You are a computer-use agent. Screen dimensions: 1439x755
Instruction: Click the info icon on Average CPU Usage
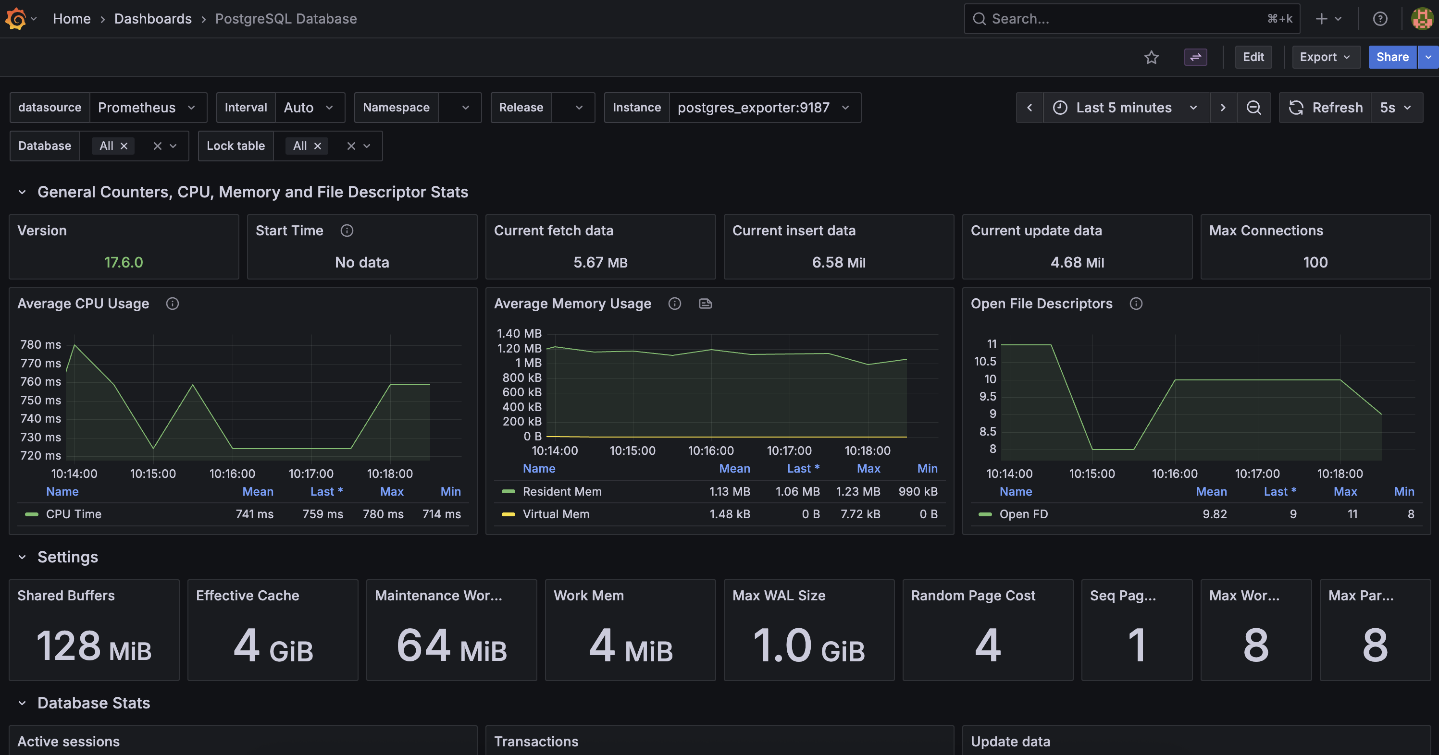172,304
